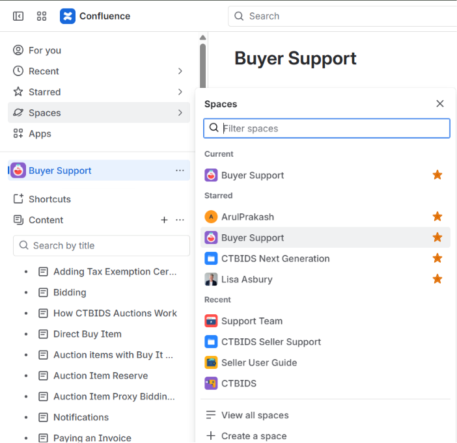Open the CTBIDS recent space
The image size is (457, 443).
[325, 384]
